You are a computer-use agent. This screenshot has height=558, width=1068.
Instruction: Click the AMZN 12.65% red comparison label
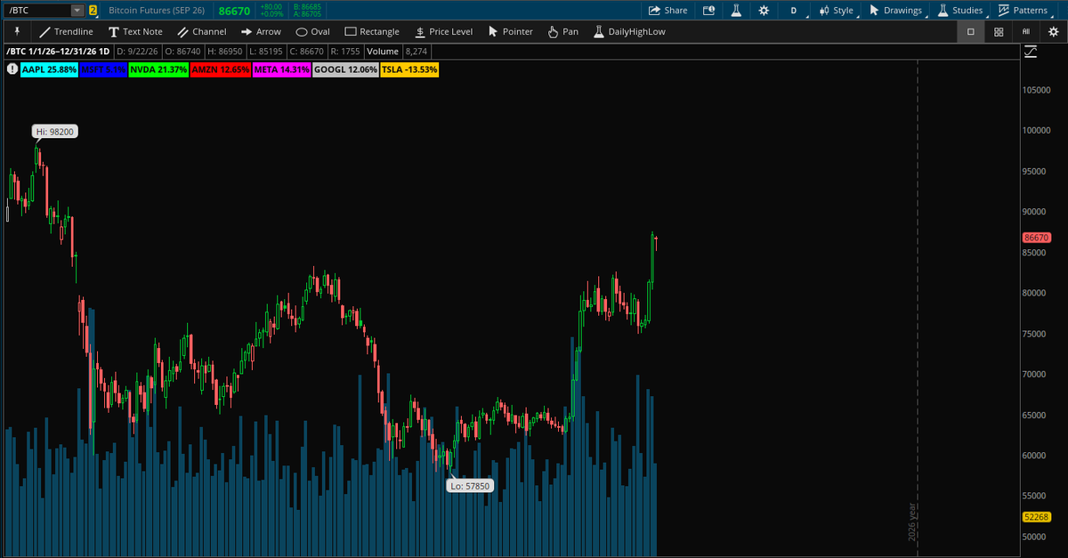220,69
